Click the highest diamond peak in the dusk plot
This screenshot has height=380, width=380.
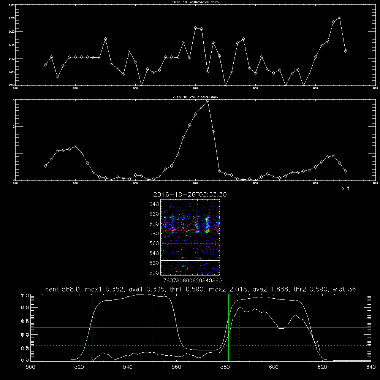click(207, 101)
